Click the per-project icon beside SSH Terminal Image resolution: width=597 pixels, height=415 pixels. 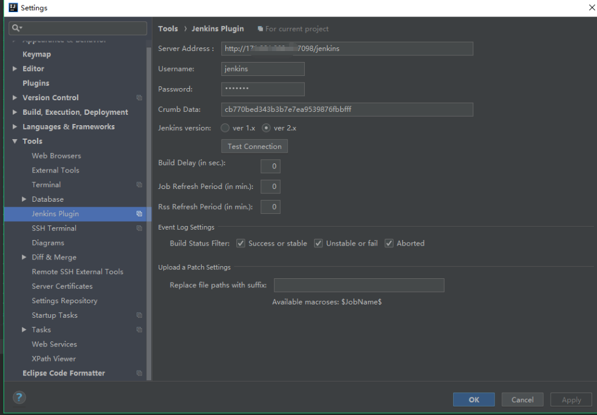[140, 228]
